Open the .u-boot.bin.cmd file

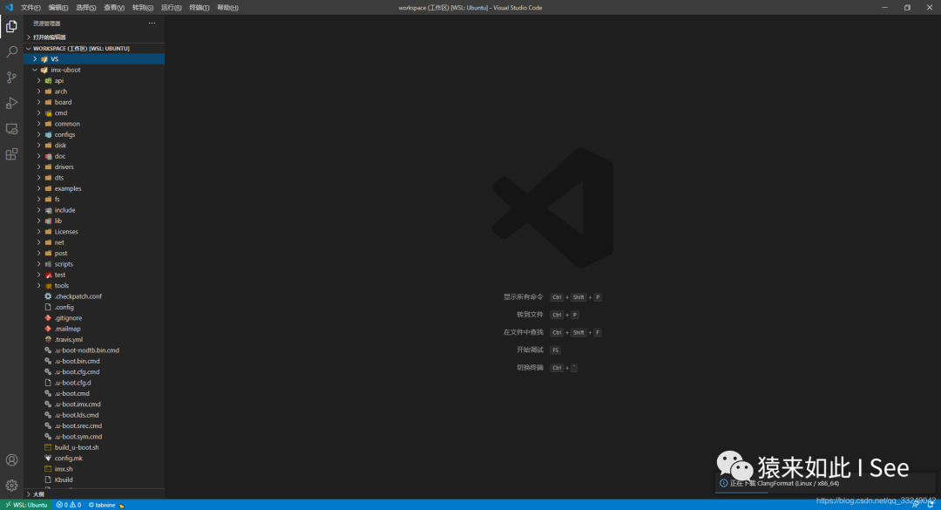tap(94, 362)
